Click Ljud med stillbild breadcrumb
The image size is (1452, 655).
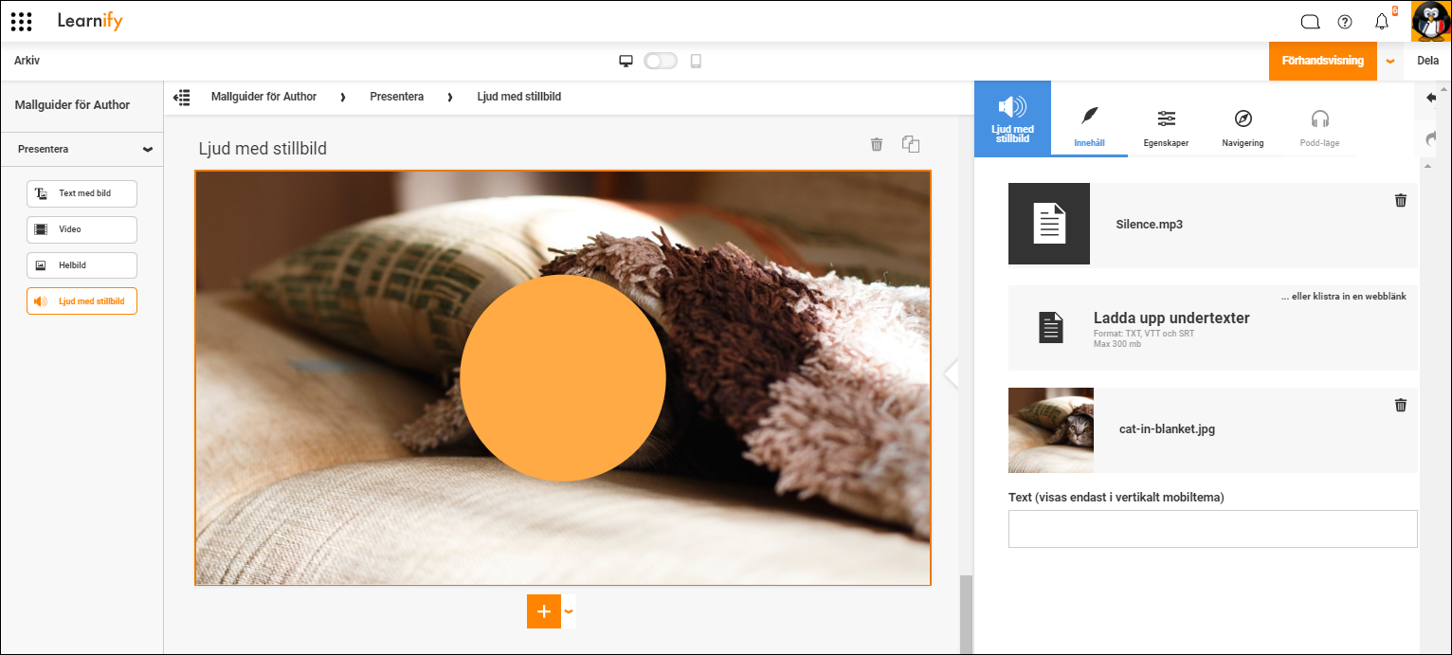pos(518,97)
